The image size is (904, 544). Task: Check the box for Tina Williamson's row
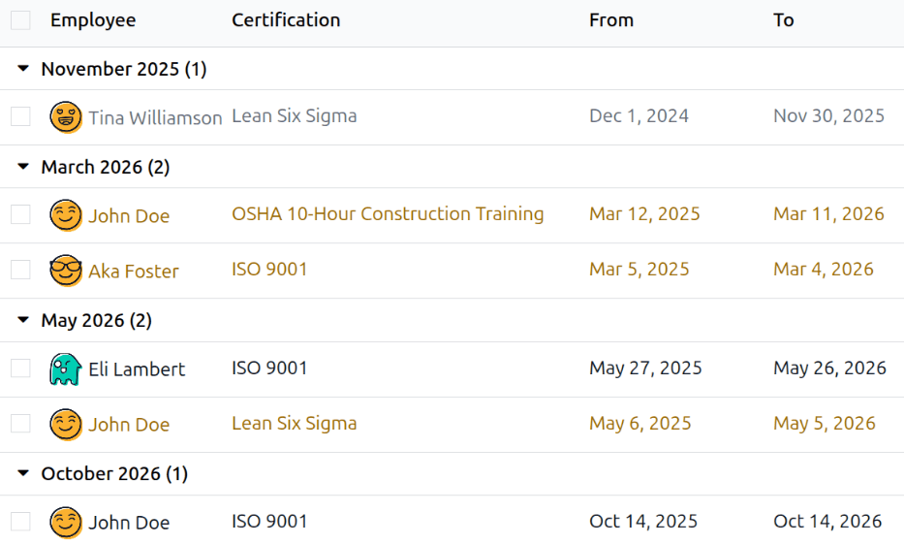pos(20,116)
